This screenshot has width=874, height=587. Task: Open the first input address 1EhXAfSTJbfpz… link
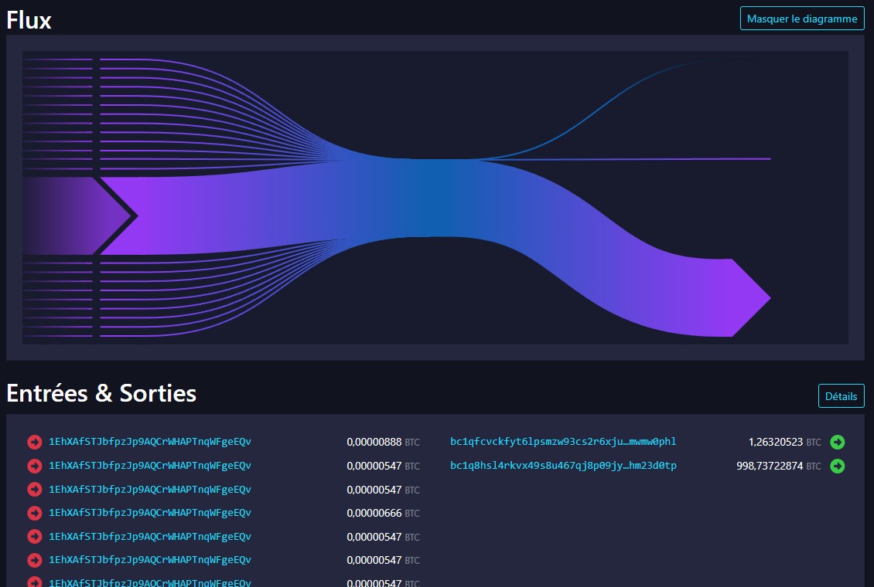coord(150,442)
